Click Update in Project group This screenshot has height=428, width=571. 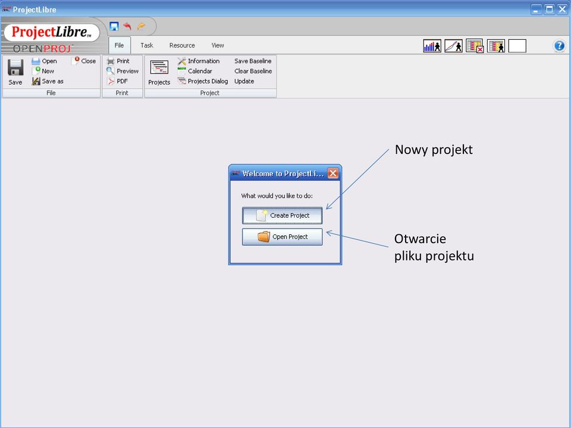[x=244, y=81]
